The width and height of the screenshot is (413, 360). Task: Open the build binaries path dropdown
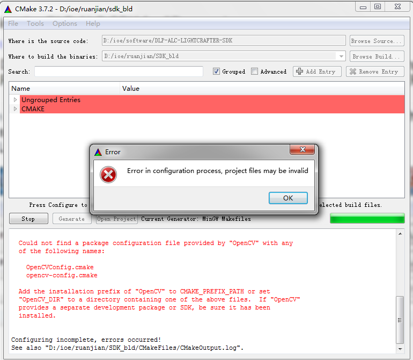[x=341, y=56]
